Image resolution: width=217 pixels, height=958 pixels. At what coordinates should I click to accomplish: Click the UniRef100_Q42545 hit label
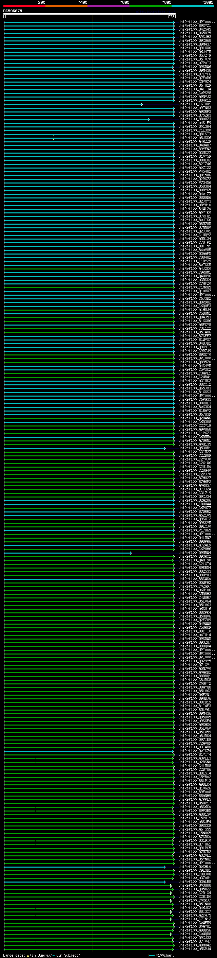(194, 29)
